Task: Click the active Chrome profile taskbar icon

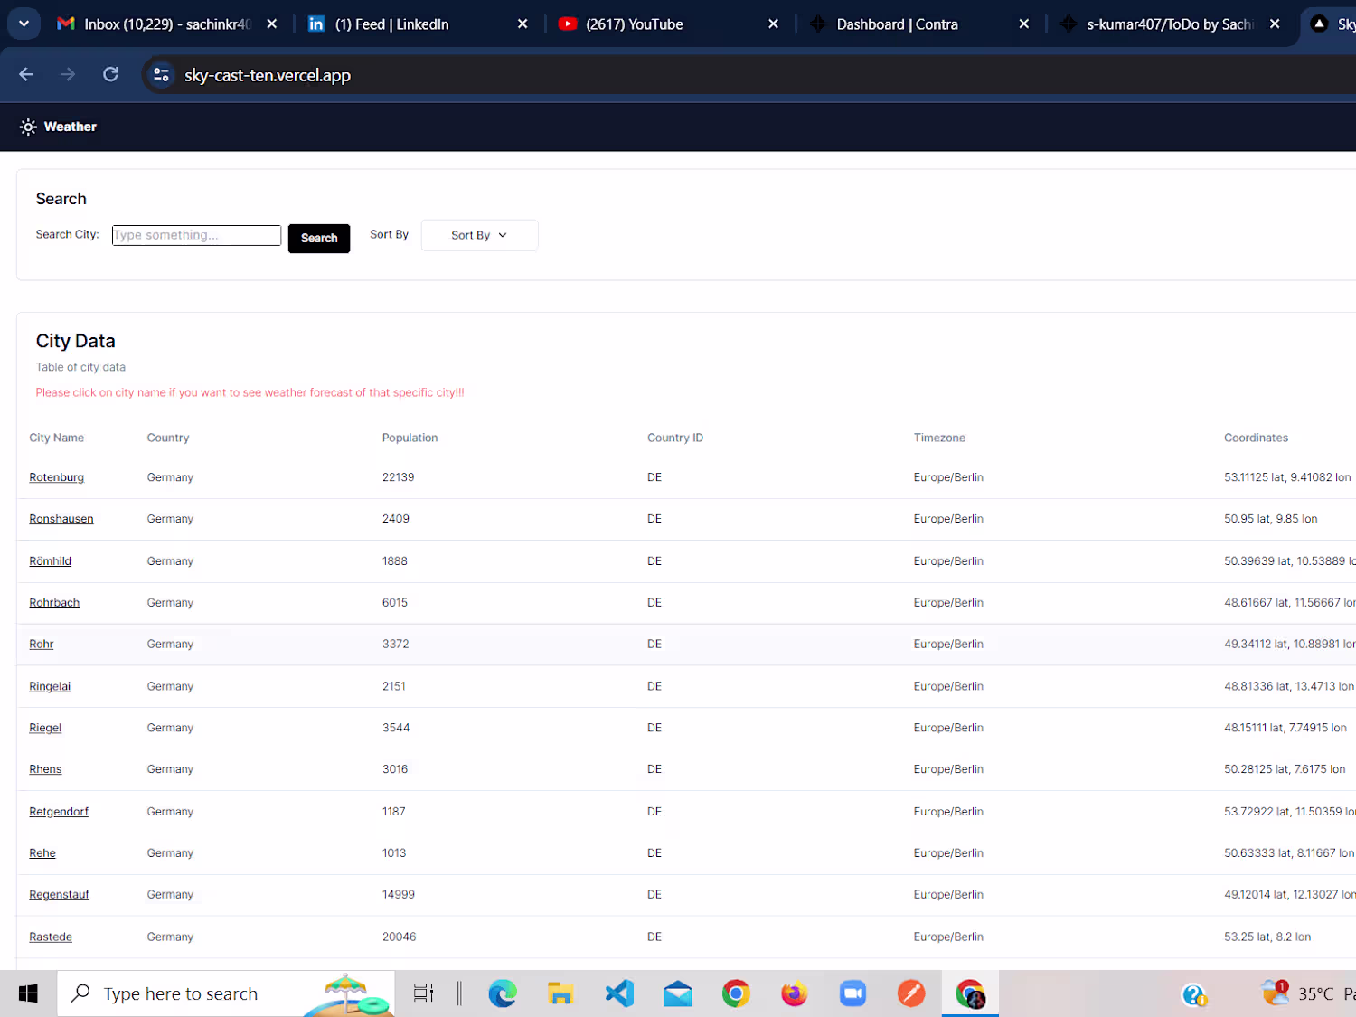Action: (x=970, y=993)
